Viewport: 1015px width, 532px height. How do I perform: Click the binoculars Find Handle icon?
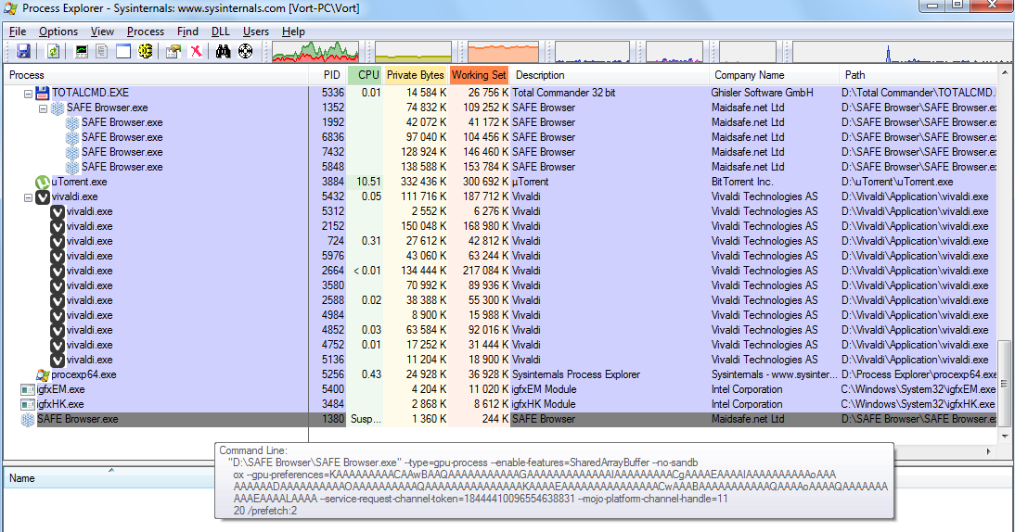pyautogui.click(x=224, y=52)
